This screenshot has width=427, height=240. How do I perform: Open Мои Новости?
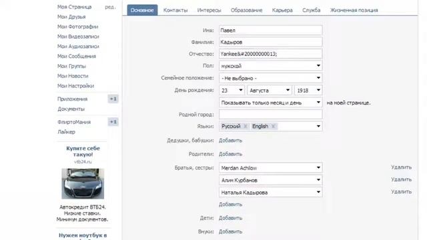coord(73,76)
